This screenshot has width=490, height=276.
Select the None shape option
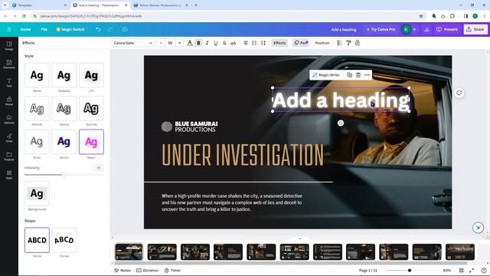coord(37,240)
